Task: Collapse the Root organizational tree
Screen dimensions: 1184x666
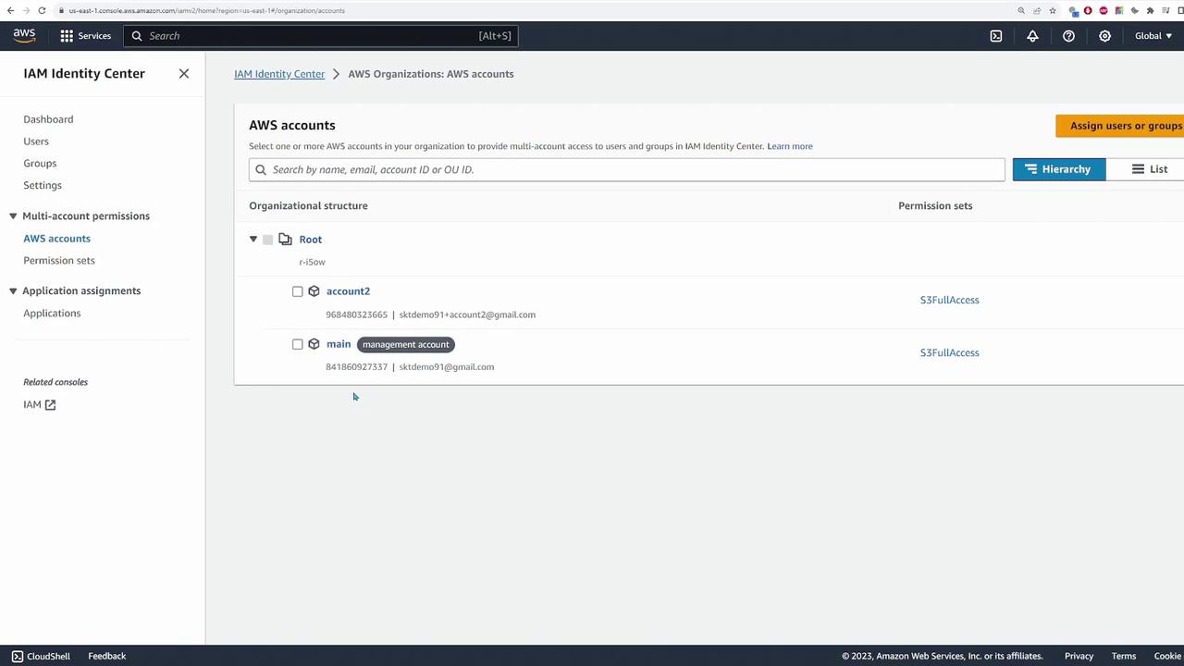Action: click(x=253, y=240)
